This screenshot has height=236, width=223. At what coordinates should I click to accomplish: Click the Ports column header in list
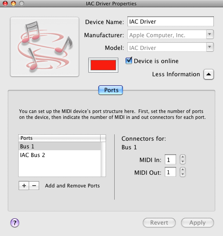[59, 138]
